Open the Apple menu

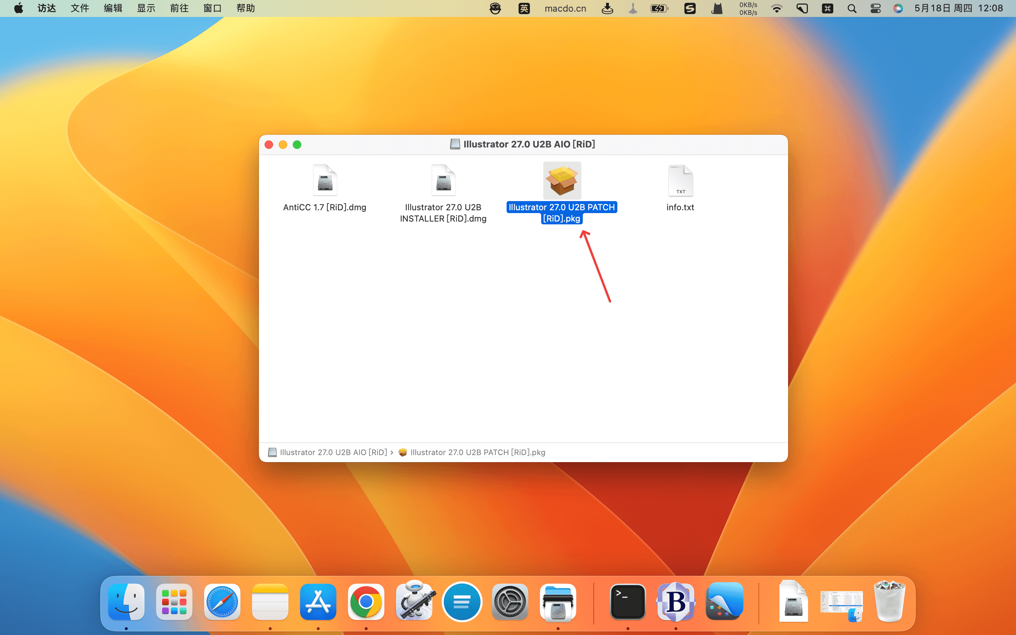click(x=18, y=8)
